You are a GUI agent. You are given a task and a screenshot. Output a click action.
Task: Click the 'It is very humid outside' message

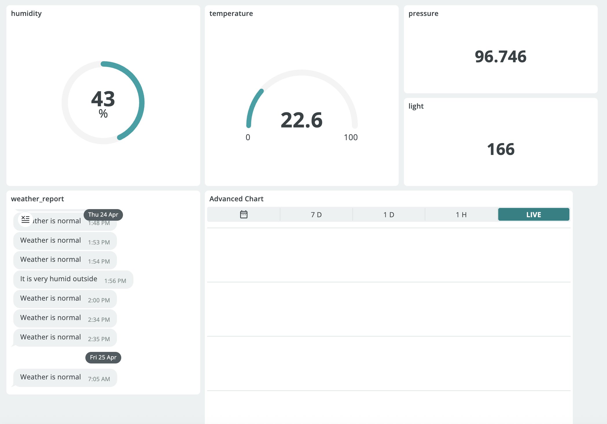[x=73, y=279]
